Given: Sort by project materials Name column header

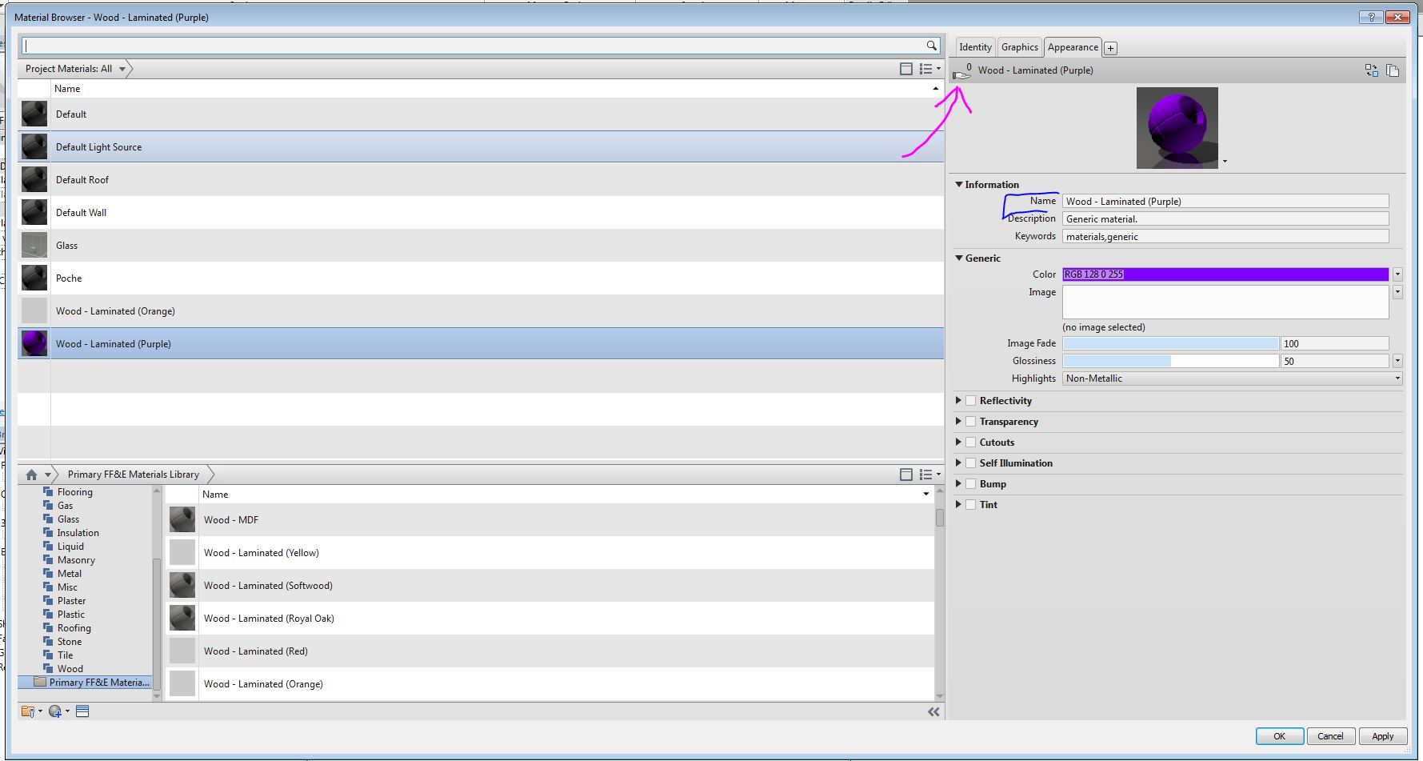Looking at the screenshot, I should [498, 89].
